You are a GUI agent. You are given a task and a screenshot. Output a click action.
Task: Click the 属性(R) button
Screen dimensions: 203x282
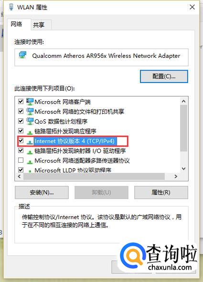[x=161, y=192]
